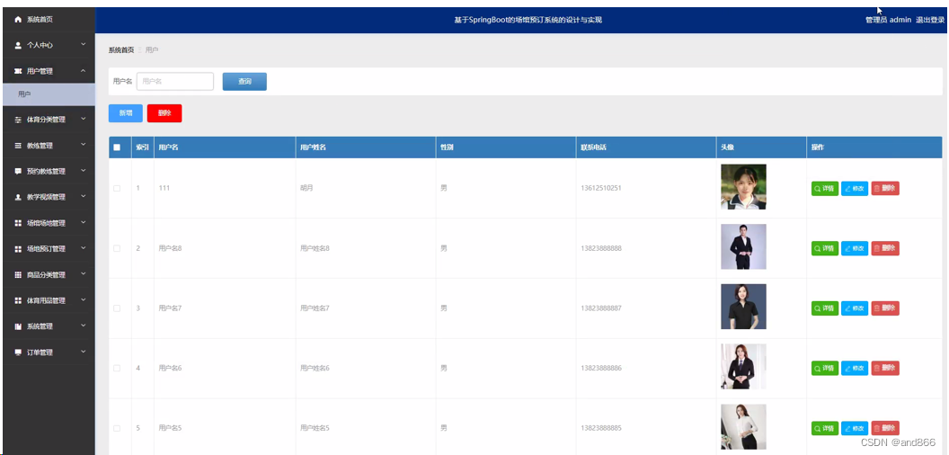
Task: Click the phone number 13823888888
Action: (x=601, y=248)
